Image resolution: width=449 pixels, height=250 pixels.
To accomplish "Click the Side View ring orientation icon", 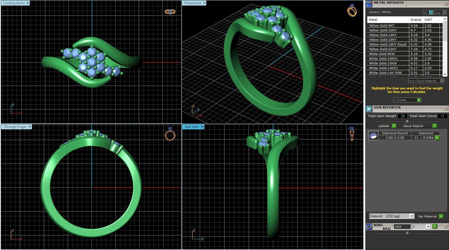I will click(352, 134).
